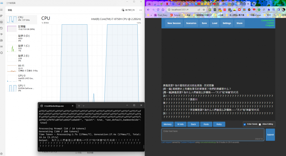Screen dimensions: 286x156
Task: Select Wi-Fi performance item
Action: pyautogui.click(x=22, y=68)
